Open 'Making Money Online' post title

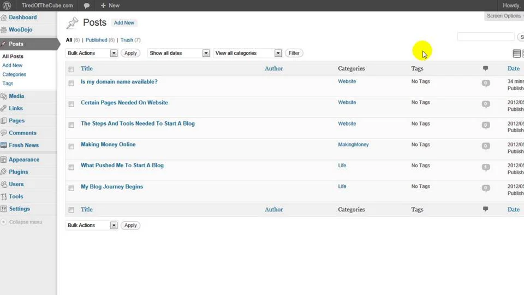pos(108,144)
